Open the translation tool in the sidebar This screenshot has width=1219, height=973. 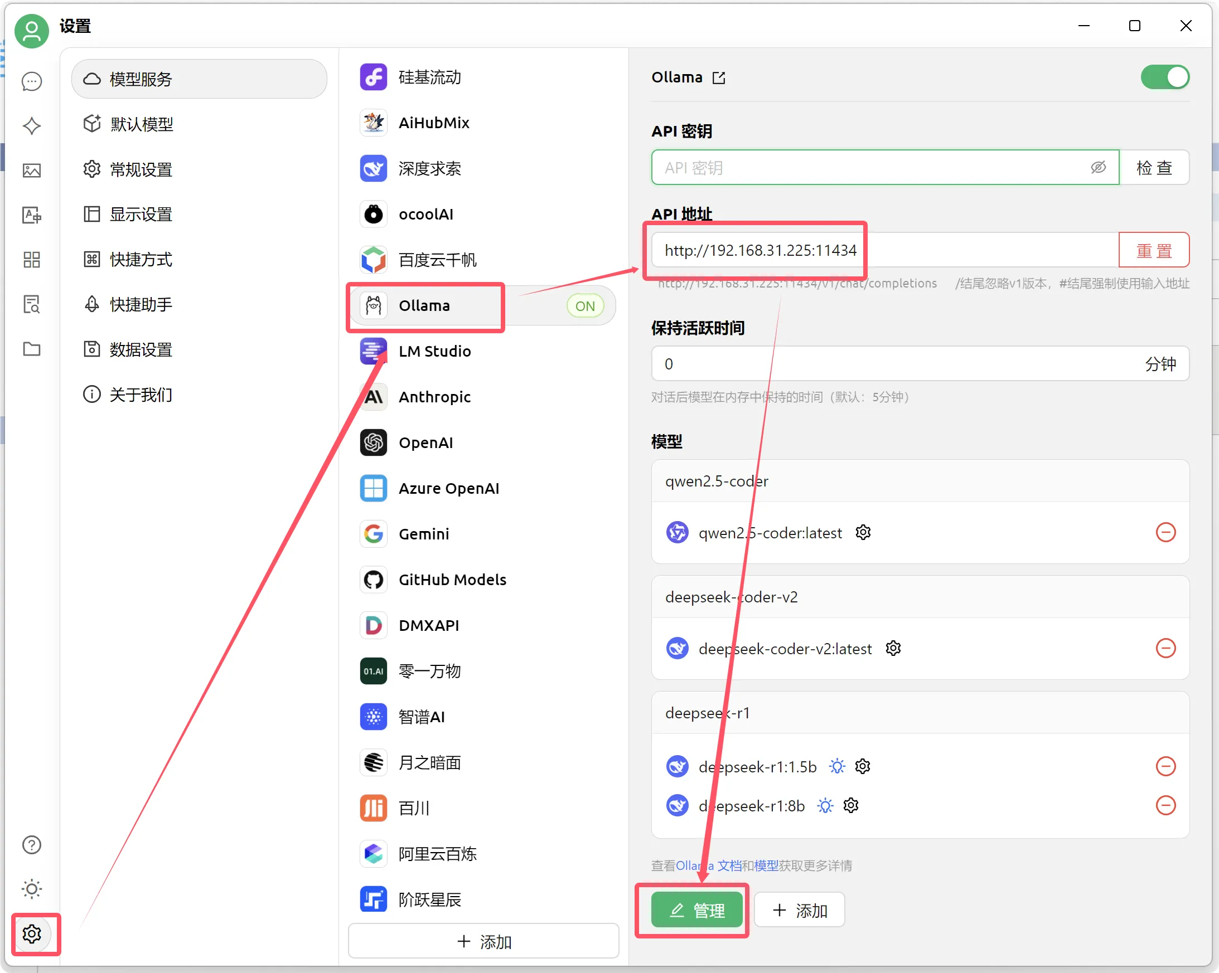(x=32, y=215)
